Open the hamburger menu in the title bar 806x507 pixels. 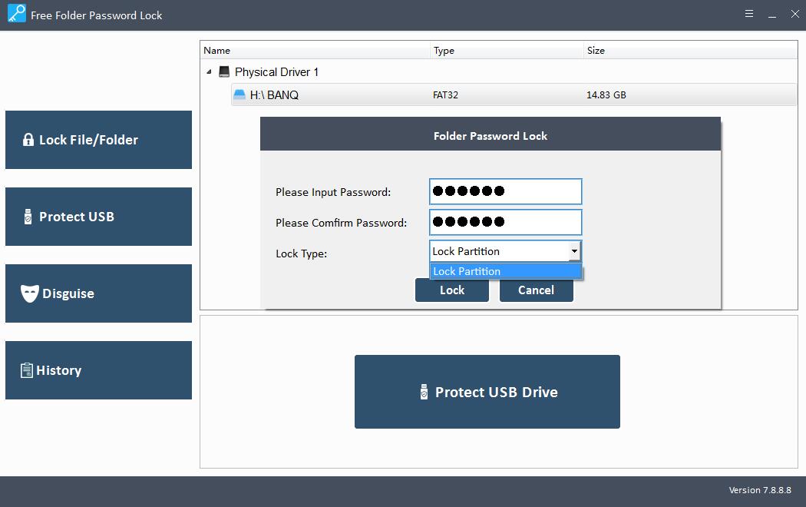tap(748, 14)
